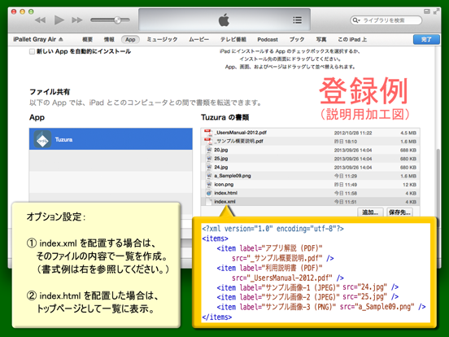Select the 24.jpg file
This screenshot has height=337, width=449.
(x=311, y=167)
